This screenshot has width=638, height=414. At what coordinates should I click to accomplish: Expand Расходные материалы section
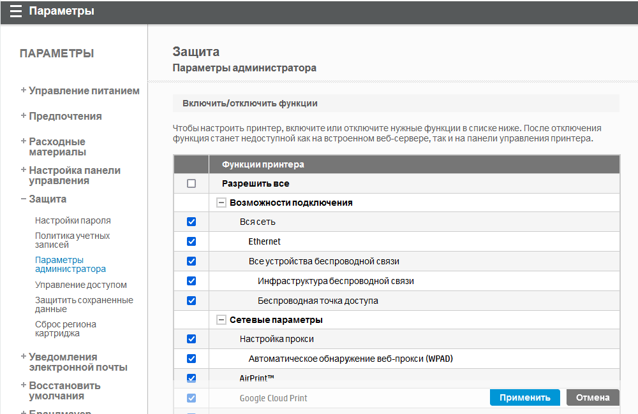(56, 146)
